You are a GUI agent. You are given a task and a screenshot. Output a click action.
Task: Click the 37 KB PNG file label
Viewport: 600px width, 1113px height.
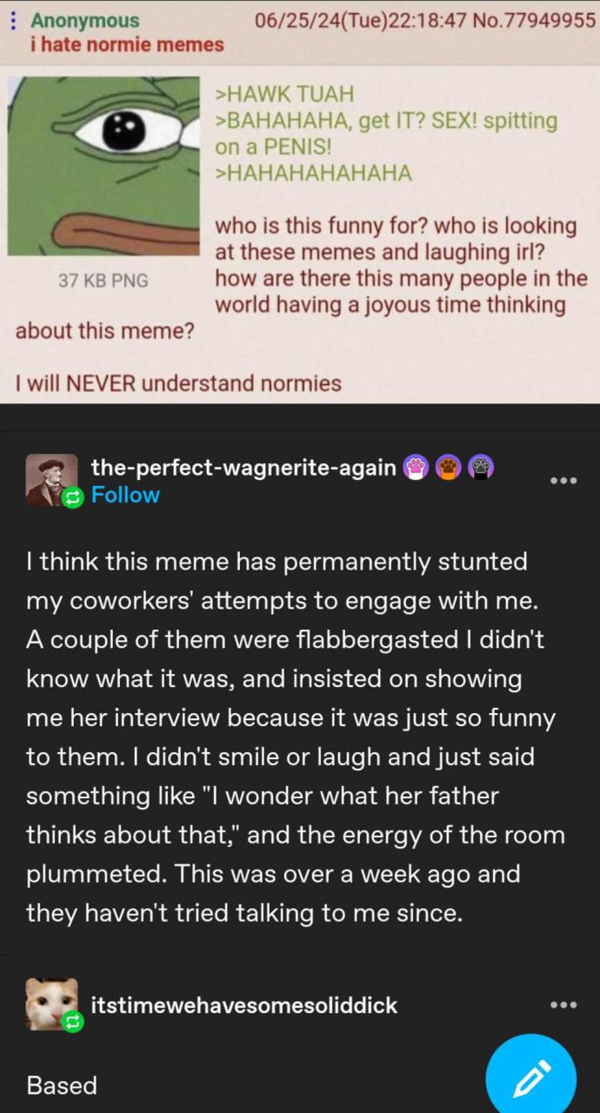pyautogui.click(x=103, y=280)
